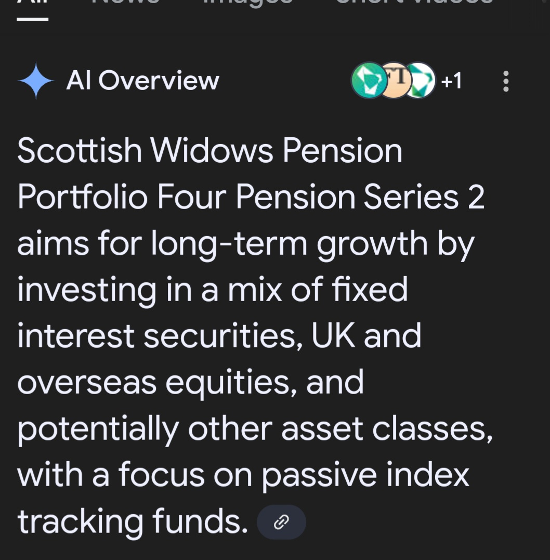Click the 'potentially other asset classes,' line
Image resolution: width=550 pixels, height=560 pixels.
coord(255,429)
